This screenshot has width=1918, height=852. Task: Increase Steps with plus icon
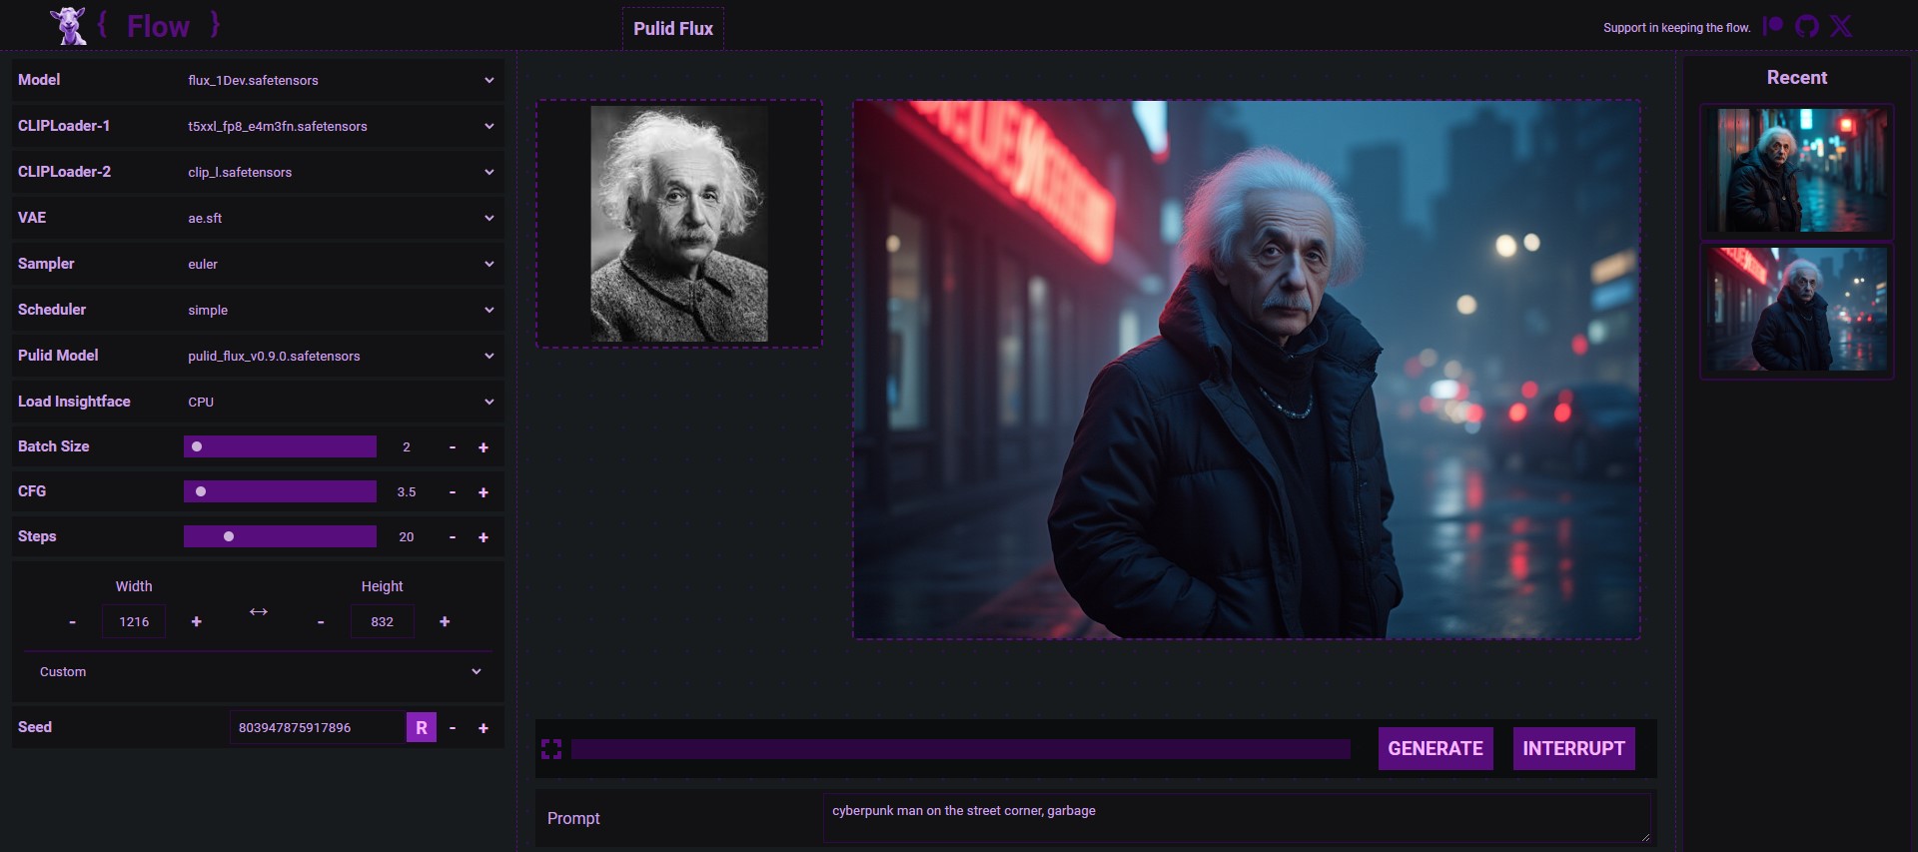pyautogui.click(x=483, y=537)
